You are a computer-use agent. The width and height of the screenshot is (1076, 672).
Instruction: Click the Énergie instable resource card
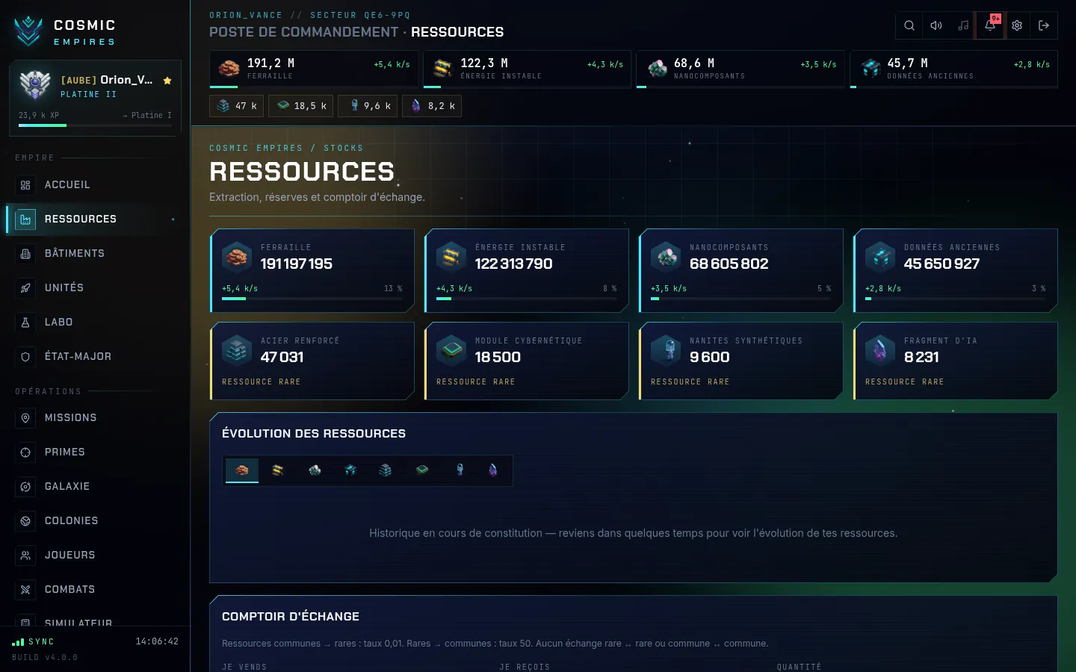tap(527, 270)
